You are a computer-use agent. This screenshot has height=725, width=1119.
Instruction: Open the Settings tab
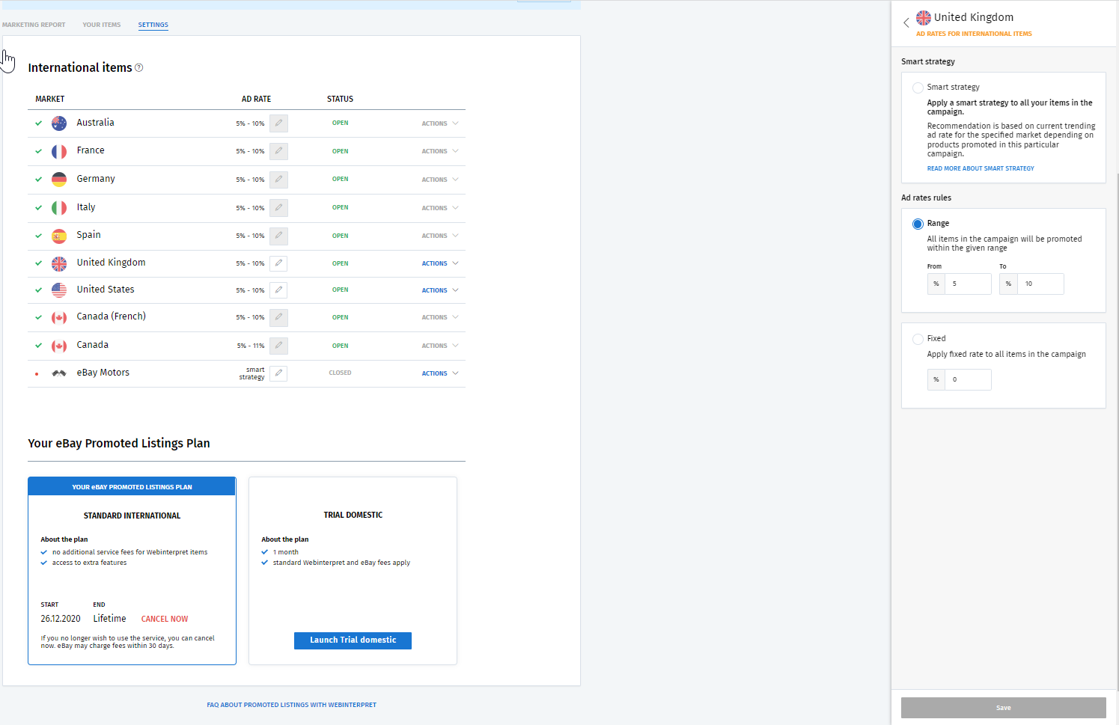coord(153,25)
